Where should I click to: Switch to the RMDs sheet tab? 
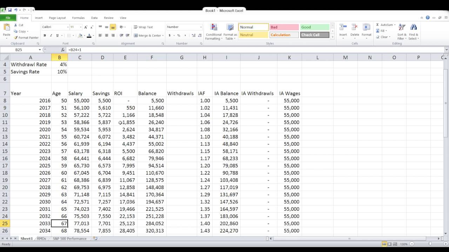(41, 238)
